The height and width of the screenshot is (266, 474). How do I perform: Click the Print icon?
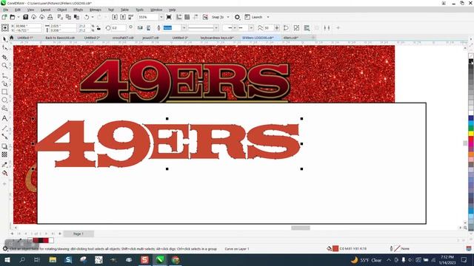coord(50,17)
